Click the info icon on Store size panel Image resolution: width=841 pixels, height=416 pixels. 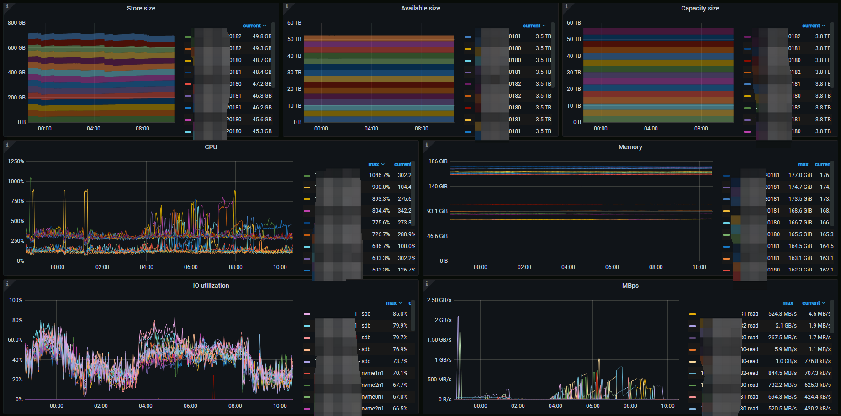[x=7, y=6]
